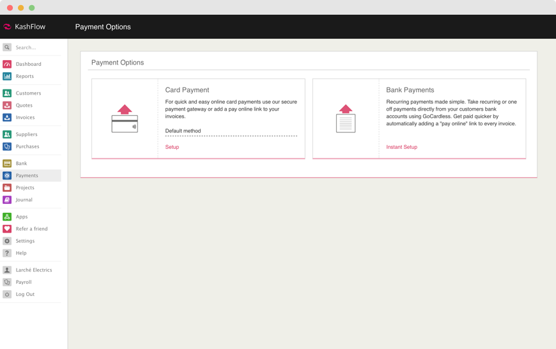Open the Projects folder icon
556x349 pixels.
click(7, 188)
